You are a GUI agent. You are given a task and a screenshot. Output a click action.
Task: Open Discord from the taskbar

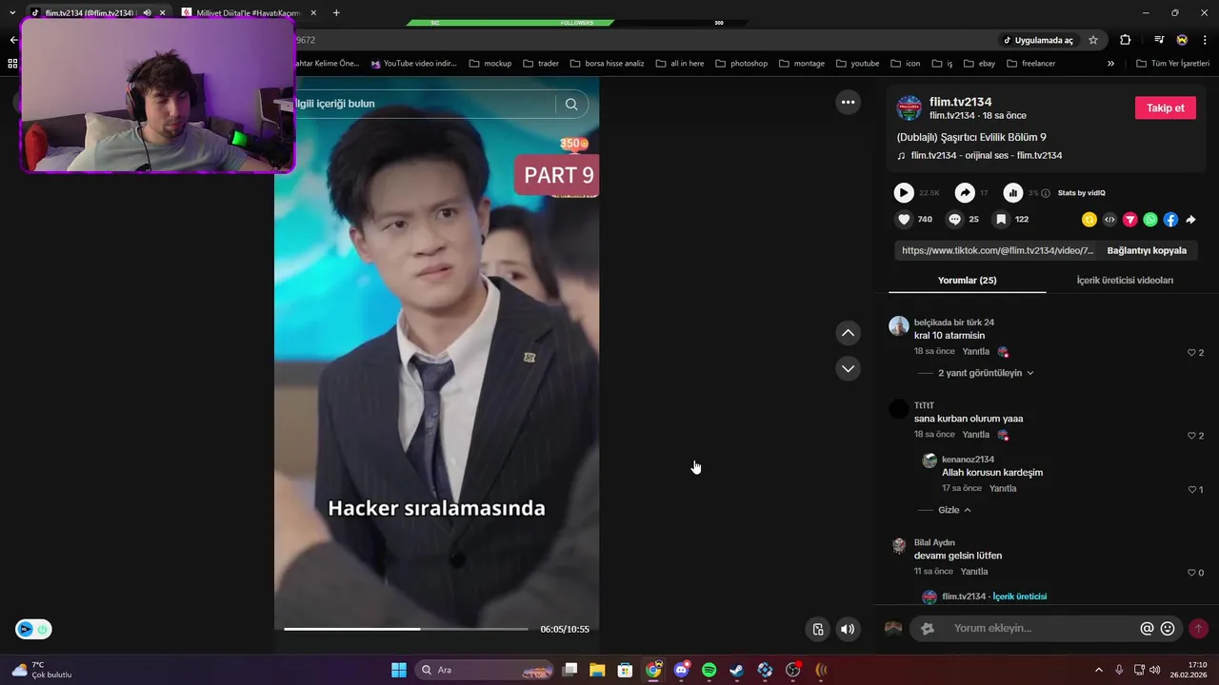pyautogui.click(x=681, y=670)
